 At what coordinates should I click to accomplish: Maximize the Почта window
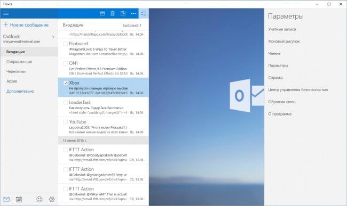pos(329,4)
